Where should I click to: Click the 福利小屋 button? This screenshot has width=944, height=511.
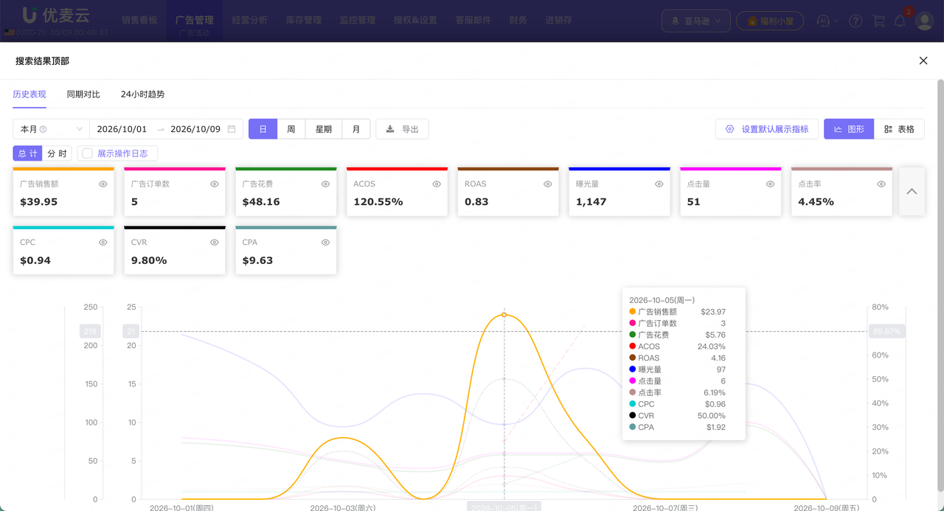770,21
